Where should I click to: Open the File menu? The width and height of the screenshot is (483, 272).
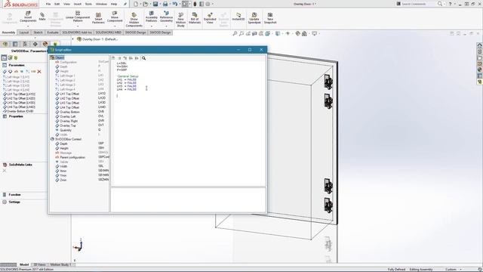(x=48, y=4)
